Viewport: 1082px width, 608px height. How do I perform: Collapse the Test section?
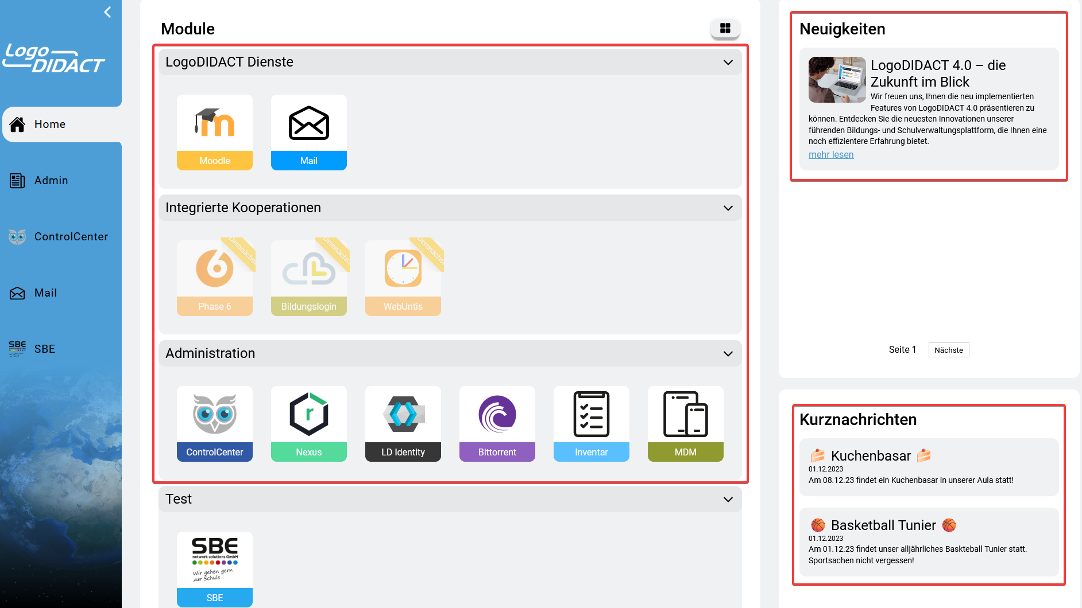coord(728,499)
